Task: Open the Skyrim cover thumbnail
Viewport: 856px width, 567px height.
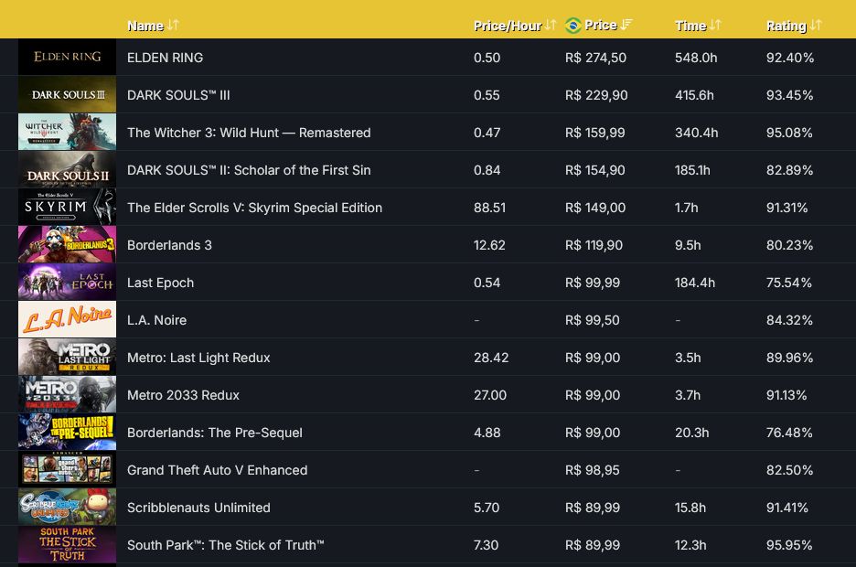Action: point(67,207)
